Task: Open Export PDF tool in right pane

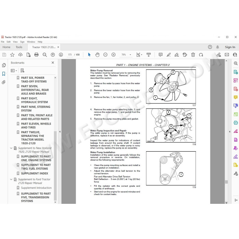Action: pyautogui.click(x=236, y=72)
